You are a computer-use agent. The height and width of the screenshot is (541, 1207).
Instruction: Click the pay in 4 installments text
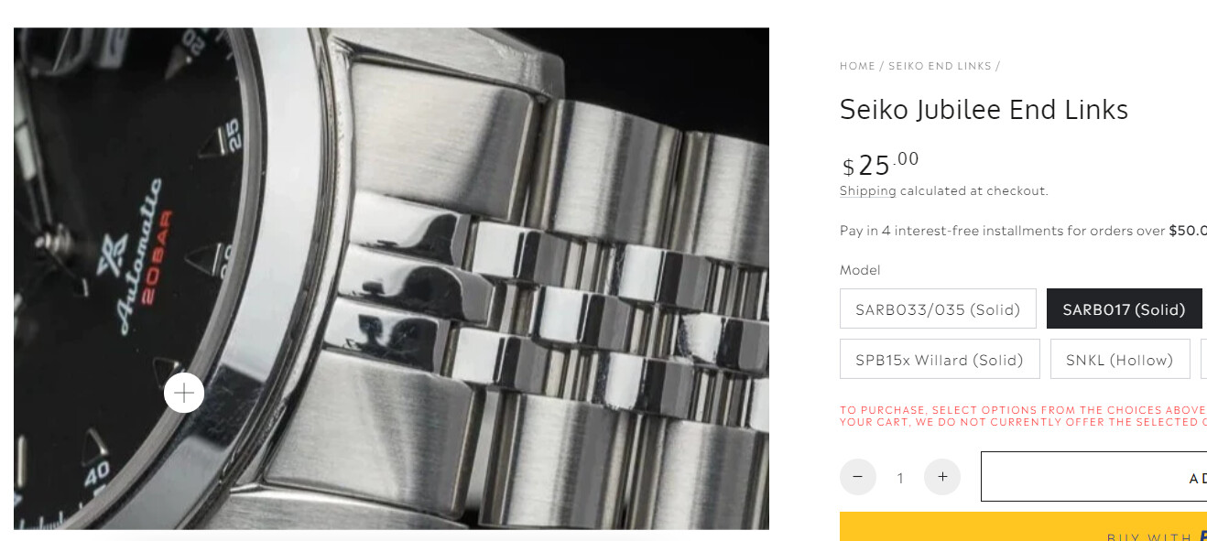click(x=1023, y=231)
